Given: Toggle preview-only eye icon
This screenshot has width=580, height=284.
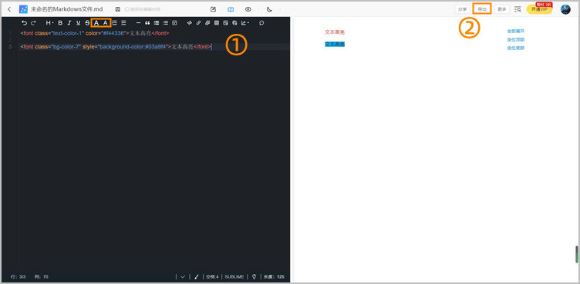Looking at the screenshot, I should [248, 9].
